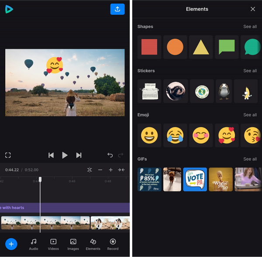262x257 pixels.
Task: Open the Audio tab
Action: coord(34,244)
